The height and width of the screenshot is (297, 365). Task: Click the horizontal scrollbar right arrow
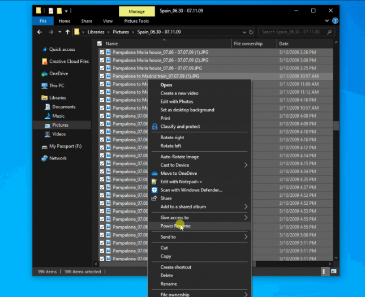(329, 264)
